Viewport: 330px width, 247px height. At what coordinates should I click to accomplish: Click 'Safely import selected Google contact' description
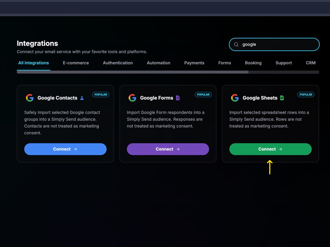pos(62,123)
